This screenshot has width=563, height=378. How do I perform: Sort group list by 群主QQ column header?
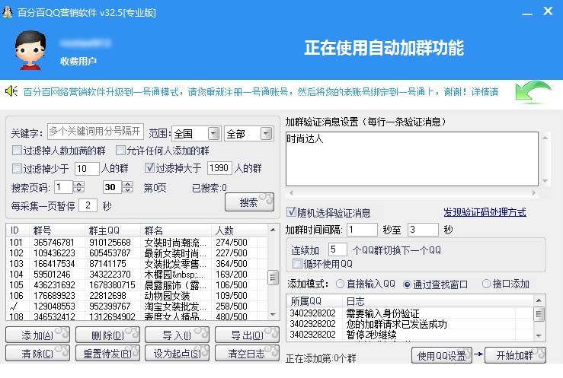click(113, 230)
